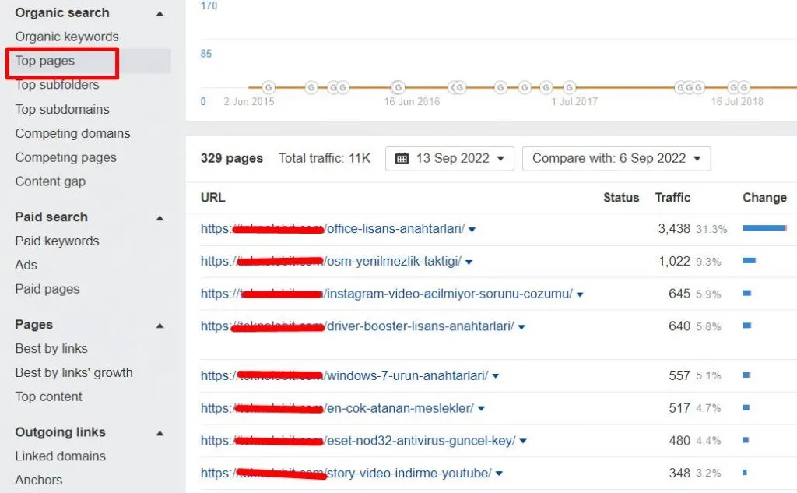The image size is (797, 493).
Task: Collapse the Organic search section
Action: point(160,14)
